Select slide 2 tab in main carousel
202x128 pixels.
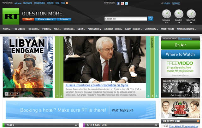(x=61, y=67)
